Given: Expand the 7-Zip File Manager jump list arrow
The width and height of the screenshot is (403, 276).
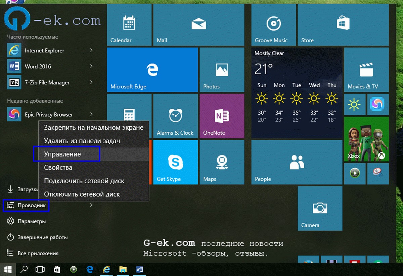Looking at the screenshot, I should [91, 82].
